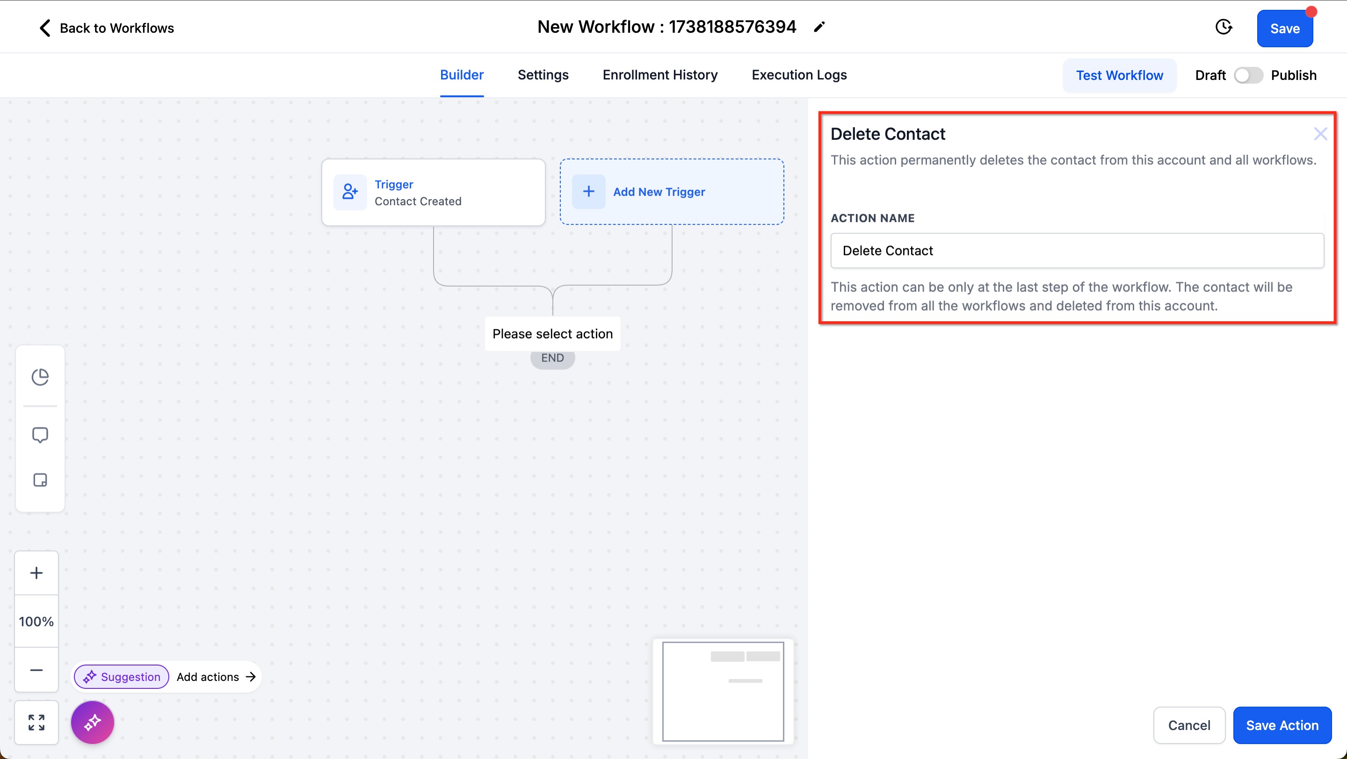Close the Delete Contact panel
Screen dimensions: 1347x759
click(x=1320, y=134)
